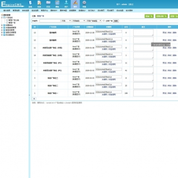Click the search (搜索) button
Screen dimensions: 178x178
pos(116,21)
